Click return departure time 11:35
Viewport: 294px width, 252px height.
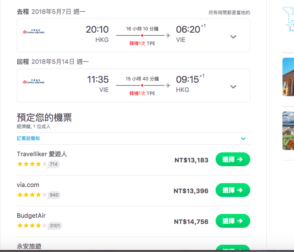(x=98, y=80)
